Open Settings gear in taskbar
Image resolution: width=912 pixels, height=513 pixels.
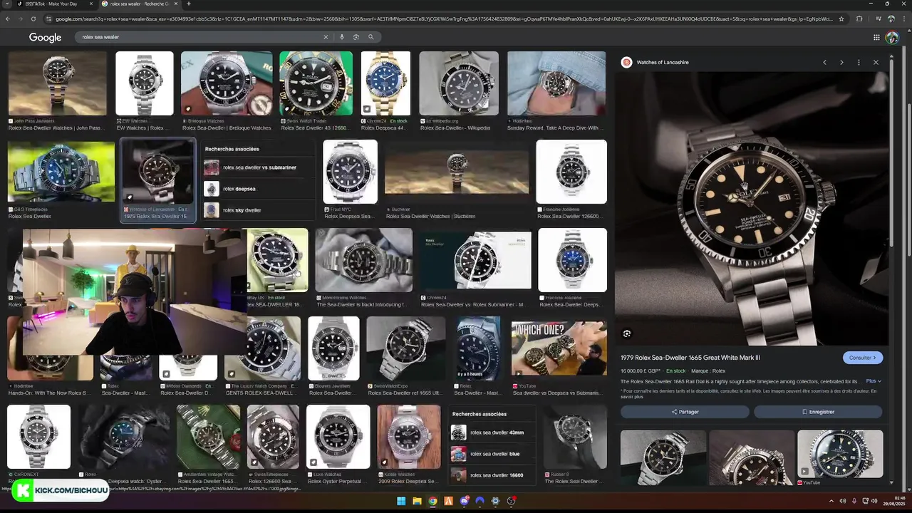495,501
